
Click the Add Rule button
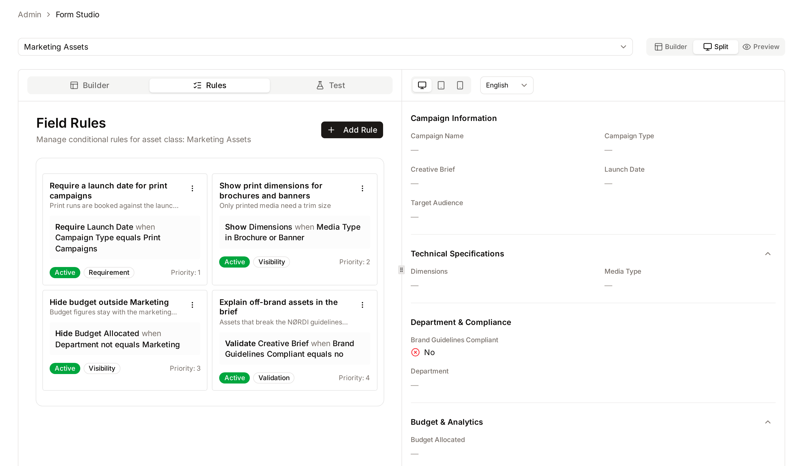coord(352,130)
